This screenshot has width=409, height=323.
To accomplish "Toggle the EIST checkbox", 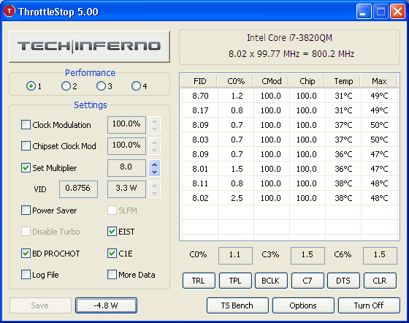I will (112, 232).
